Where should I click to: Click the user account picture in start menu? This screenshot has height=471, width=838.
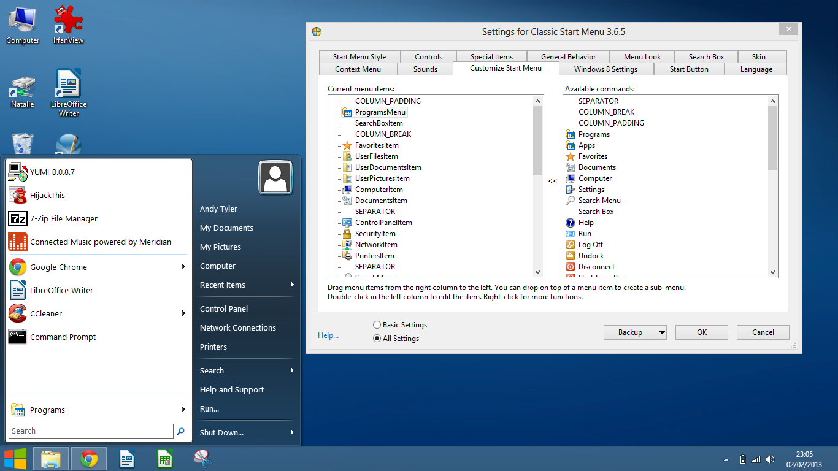276,178
